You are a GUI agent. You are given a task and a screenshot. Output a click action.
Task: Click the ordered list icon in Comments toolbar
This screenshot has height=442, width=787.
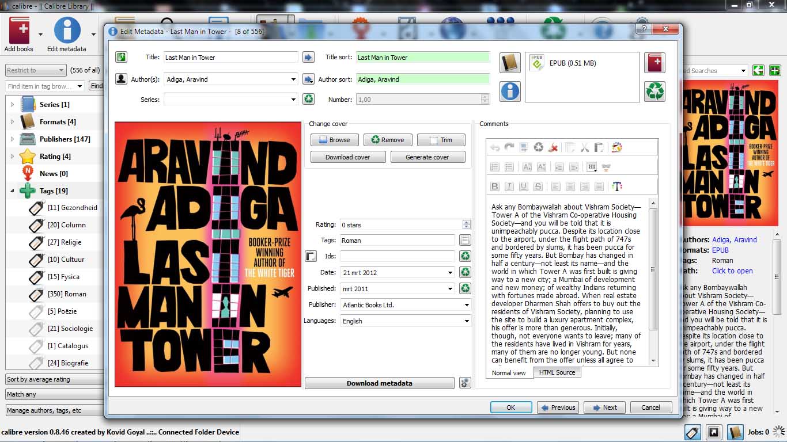[494, 167]
